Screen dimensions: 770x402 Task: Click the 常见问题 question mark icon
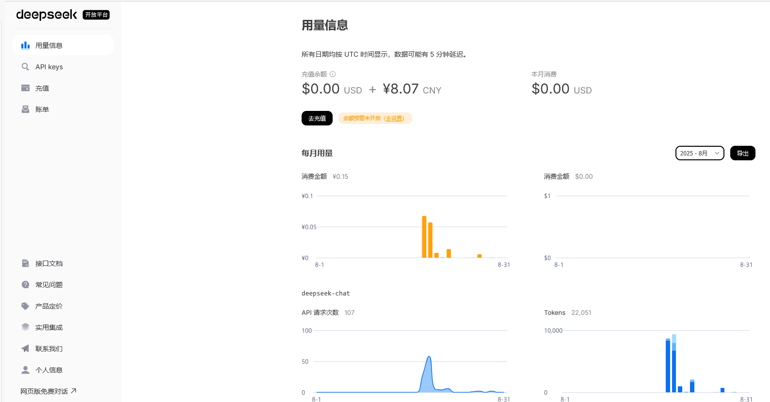[25, 285]
